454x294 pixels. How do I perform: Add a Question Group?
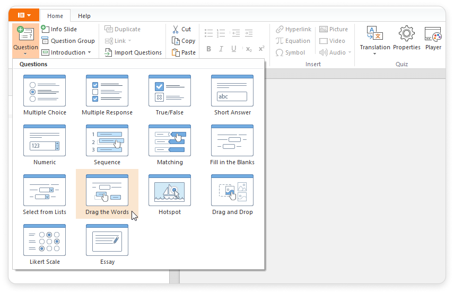coord(68,41)
